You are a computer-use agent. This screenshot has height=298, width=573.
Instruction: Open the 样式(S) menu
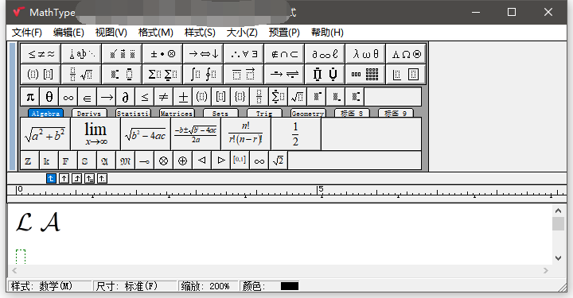point(200,33)
